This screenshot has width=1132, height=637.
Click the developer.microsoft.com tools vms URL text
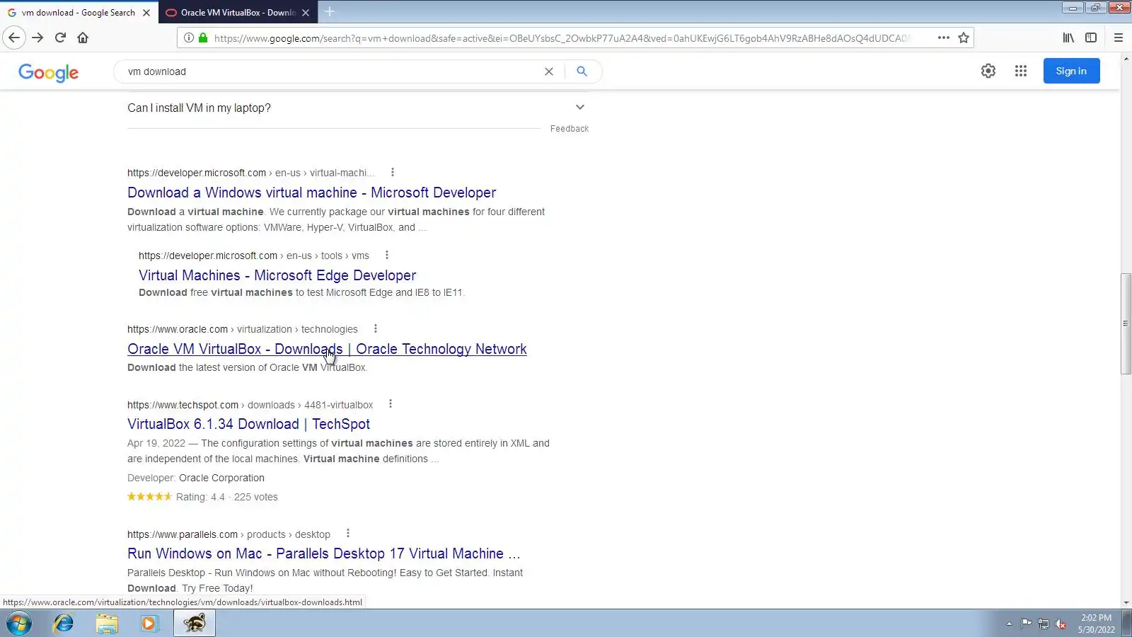[254, 256]
